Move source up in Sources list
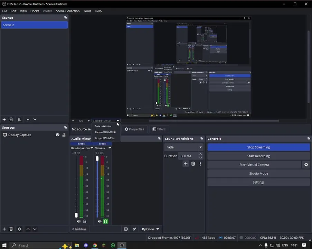312x249 pixels. pyautogui.click(x=28, y=229)
